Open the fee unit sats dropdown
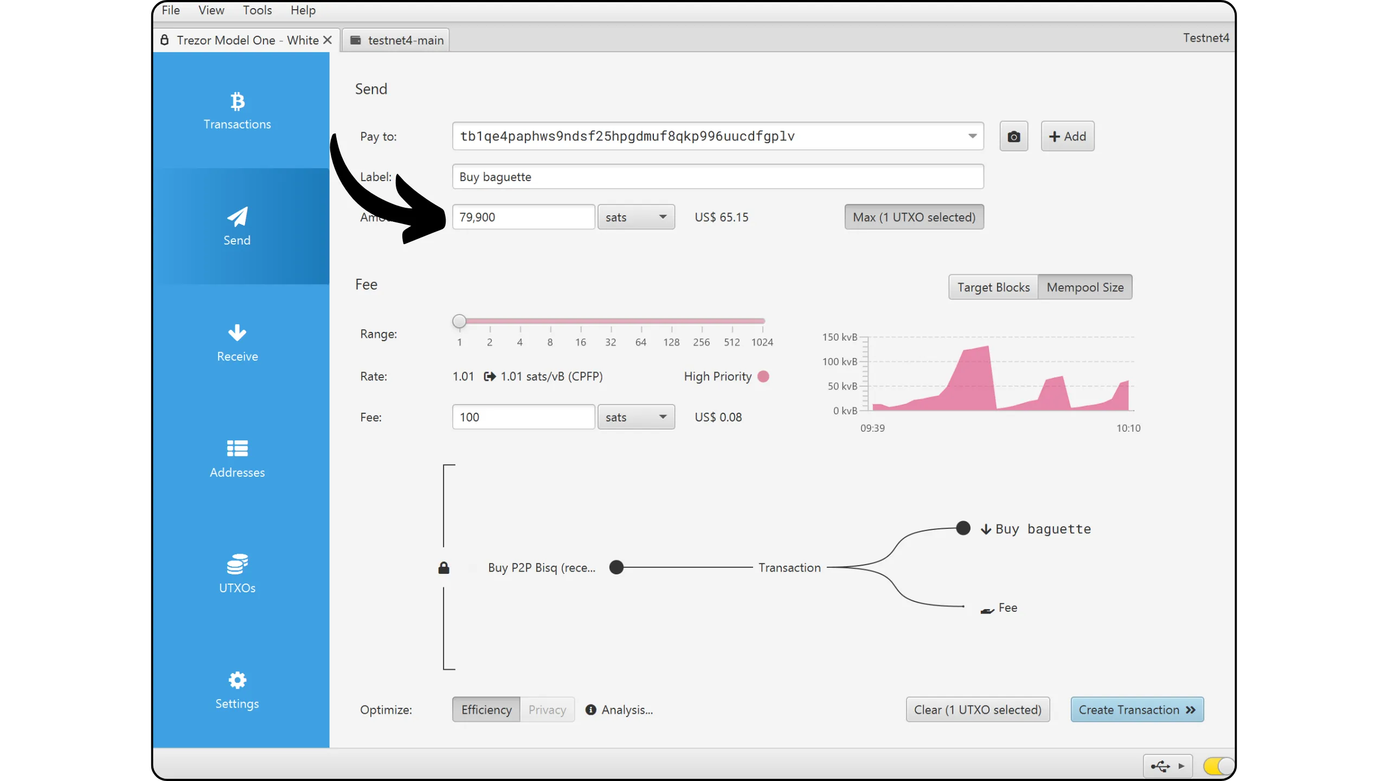This screenshot has height=781, width=1388. [636, 417]
